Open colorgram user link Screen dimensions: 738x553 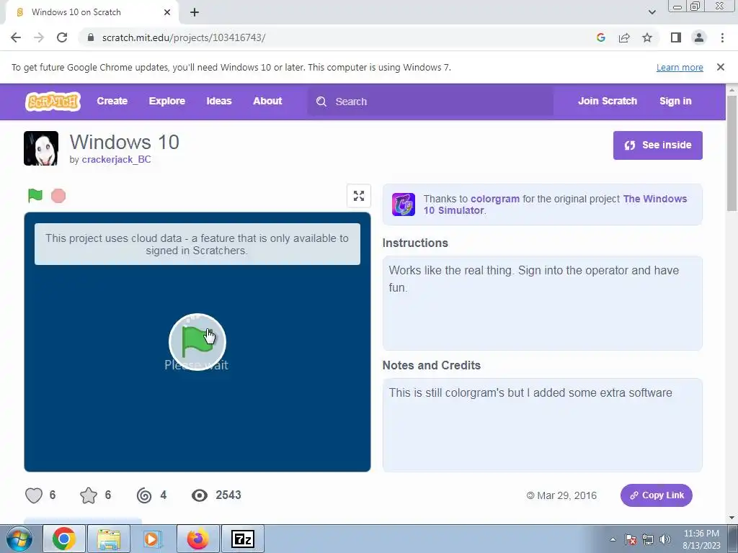495,199
